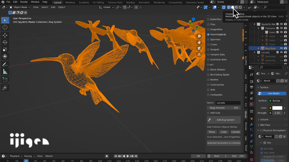Switch to wireframe viewport shading
Screen dimensions: 289x162
click(x=229, y=7)
